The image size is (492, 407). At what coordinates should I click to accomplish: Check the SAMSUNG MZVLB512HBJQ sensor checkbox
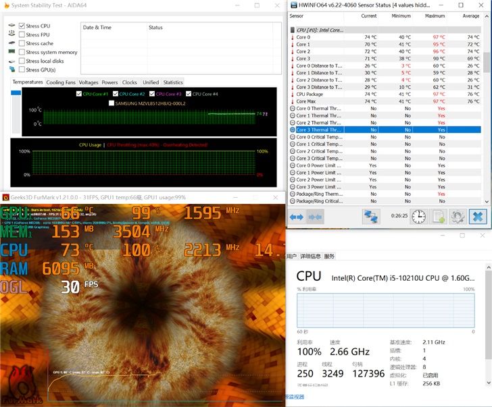click(111, 103)
